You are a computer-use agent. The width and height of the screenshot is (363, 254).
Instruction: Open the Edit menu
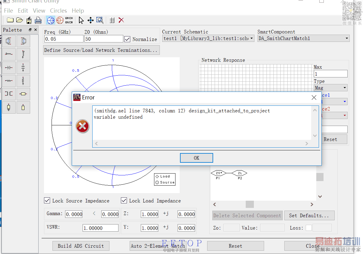coord(23,11)
